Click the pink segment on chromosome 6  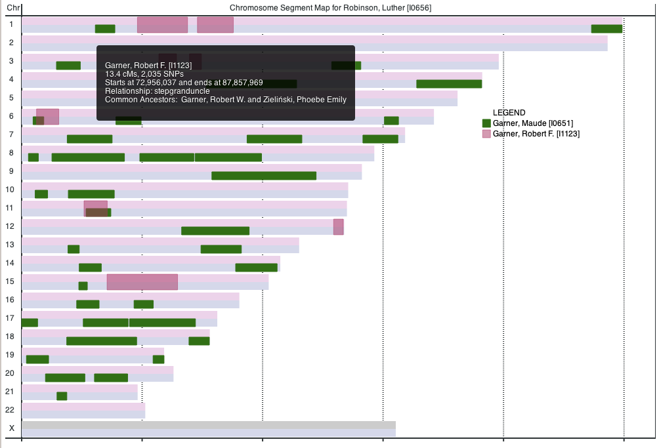47,117
